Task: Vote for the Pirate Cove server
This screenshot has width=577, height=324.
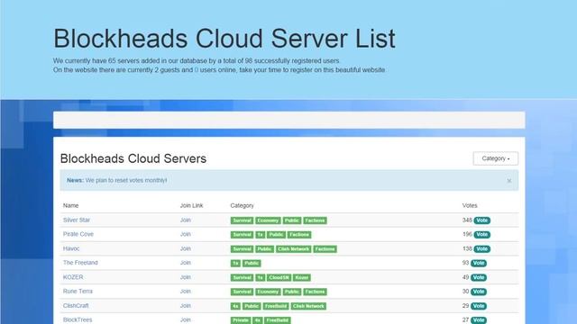Action: tap(482, 234)
